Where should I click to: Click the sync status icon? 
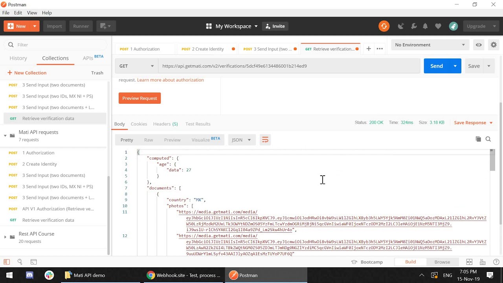(384, 26)
